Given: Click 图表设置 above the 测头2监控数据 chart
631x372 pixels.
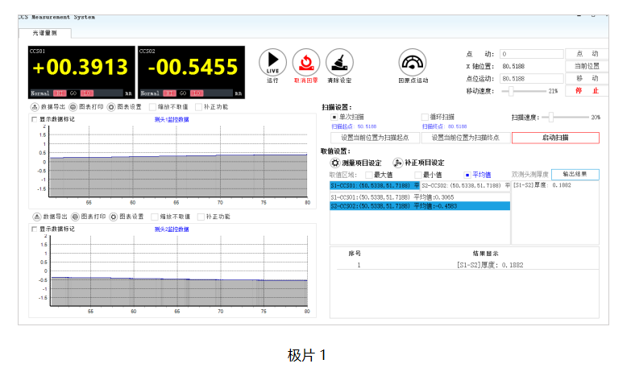Looking at the screenshot, I should coord(127,217).
